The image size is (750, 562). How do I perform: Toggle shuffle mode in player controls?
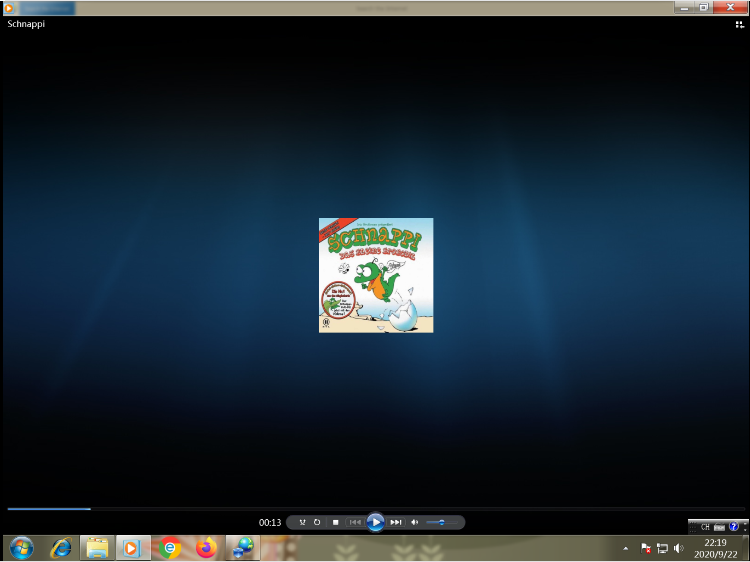[x=302, y=522]
